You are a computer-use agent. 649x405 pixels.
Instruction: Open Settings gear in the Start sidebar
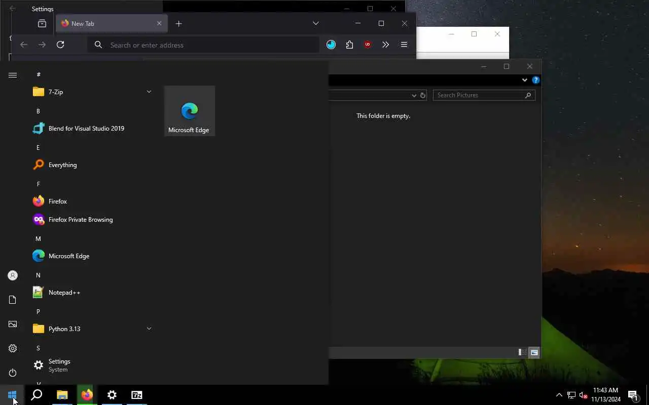click(13, 348)
